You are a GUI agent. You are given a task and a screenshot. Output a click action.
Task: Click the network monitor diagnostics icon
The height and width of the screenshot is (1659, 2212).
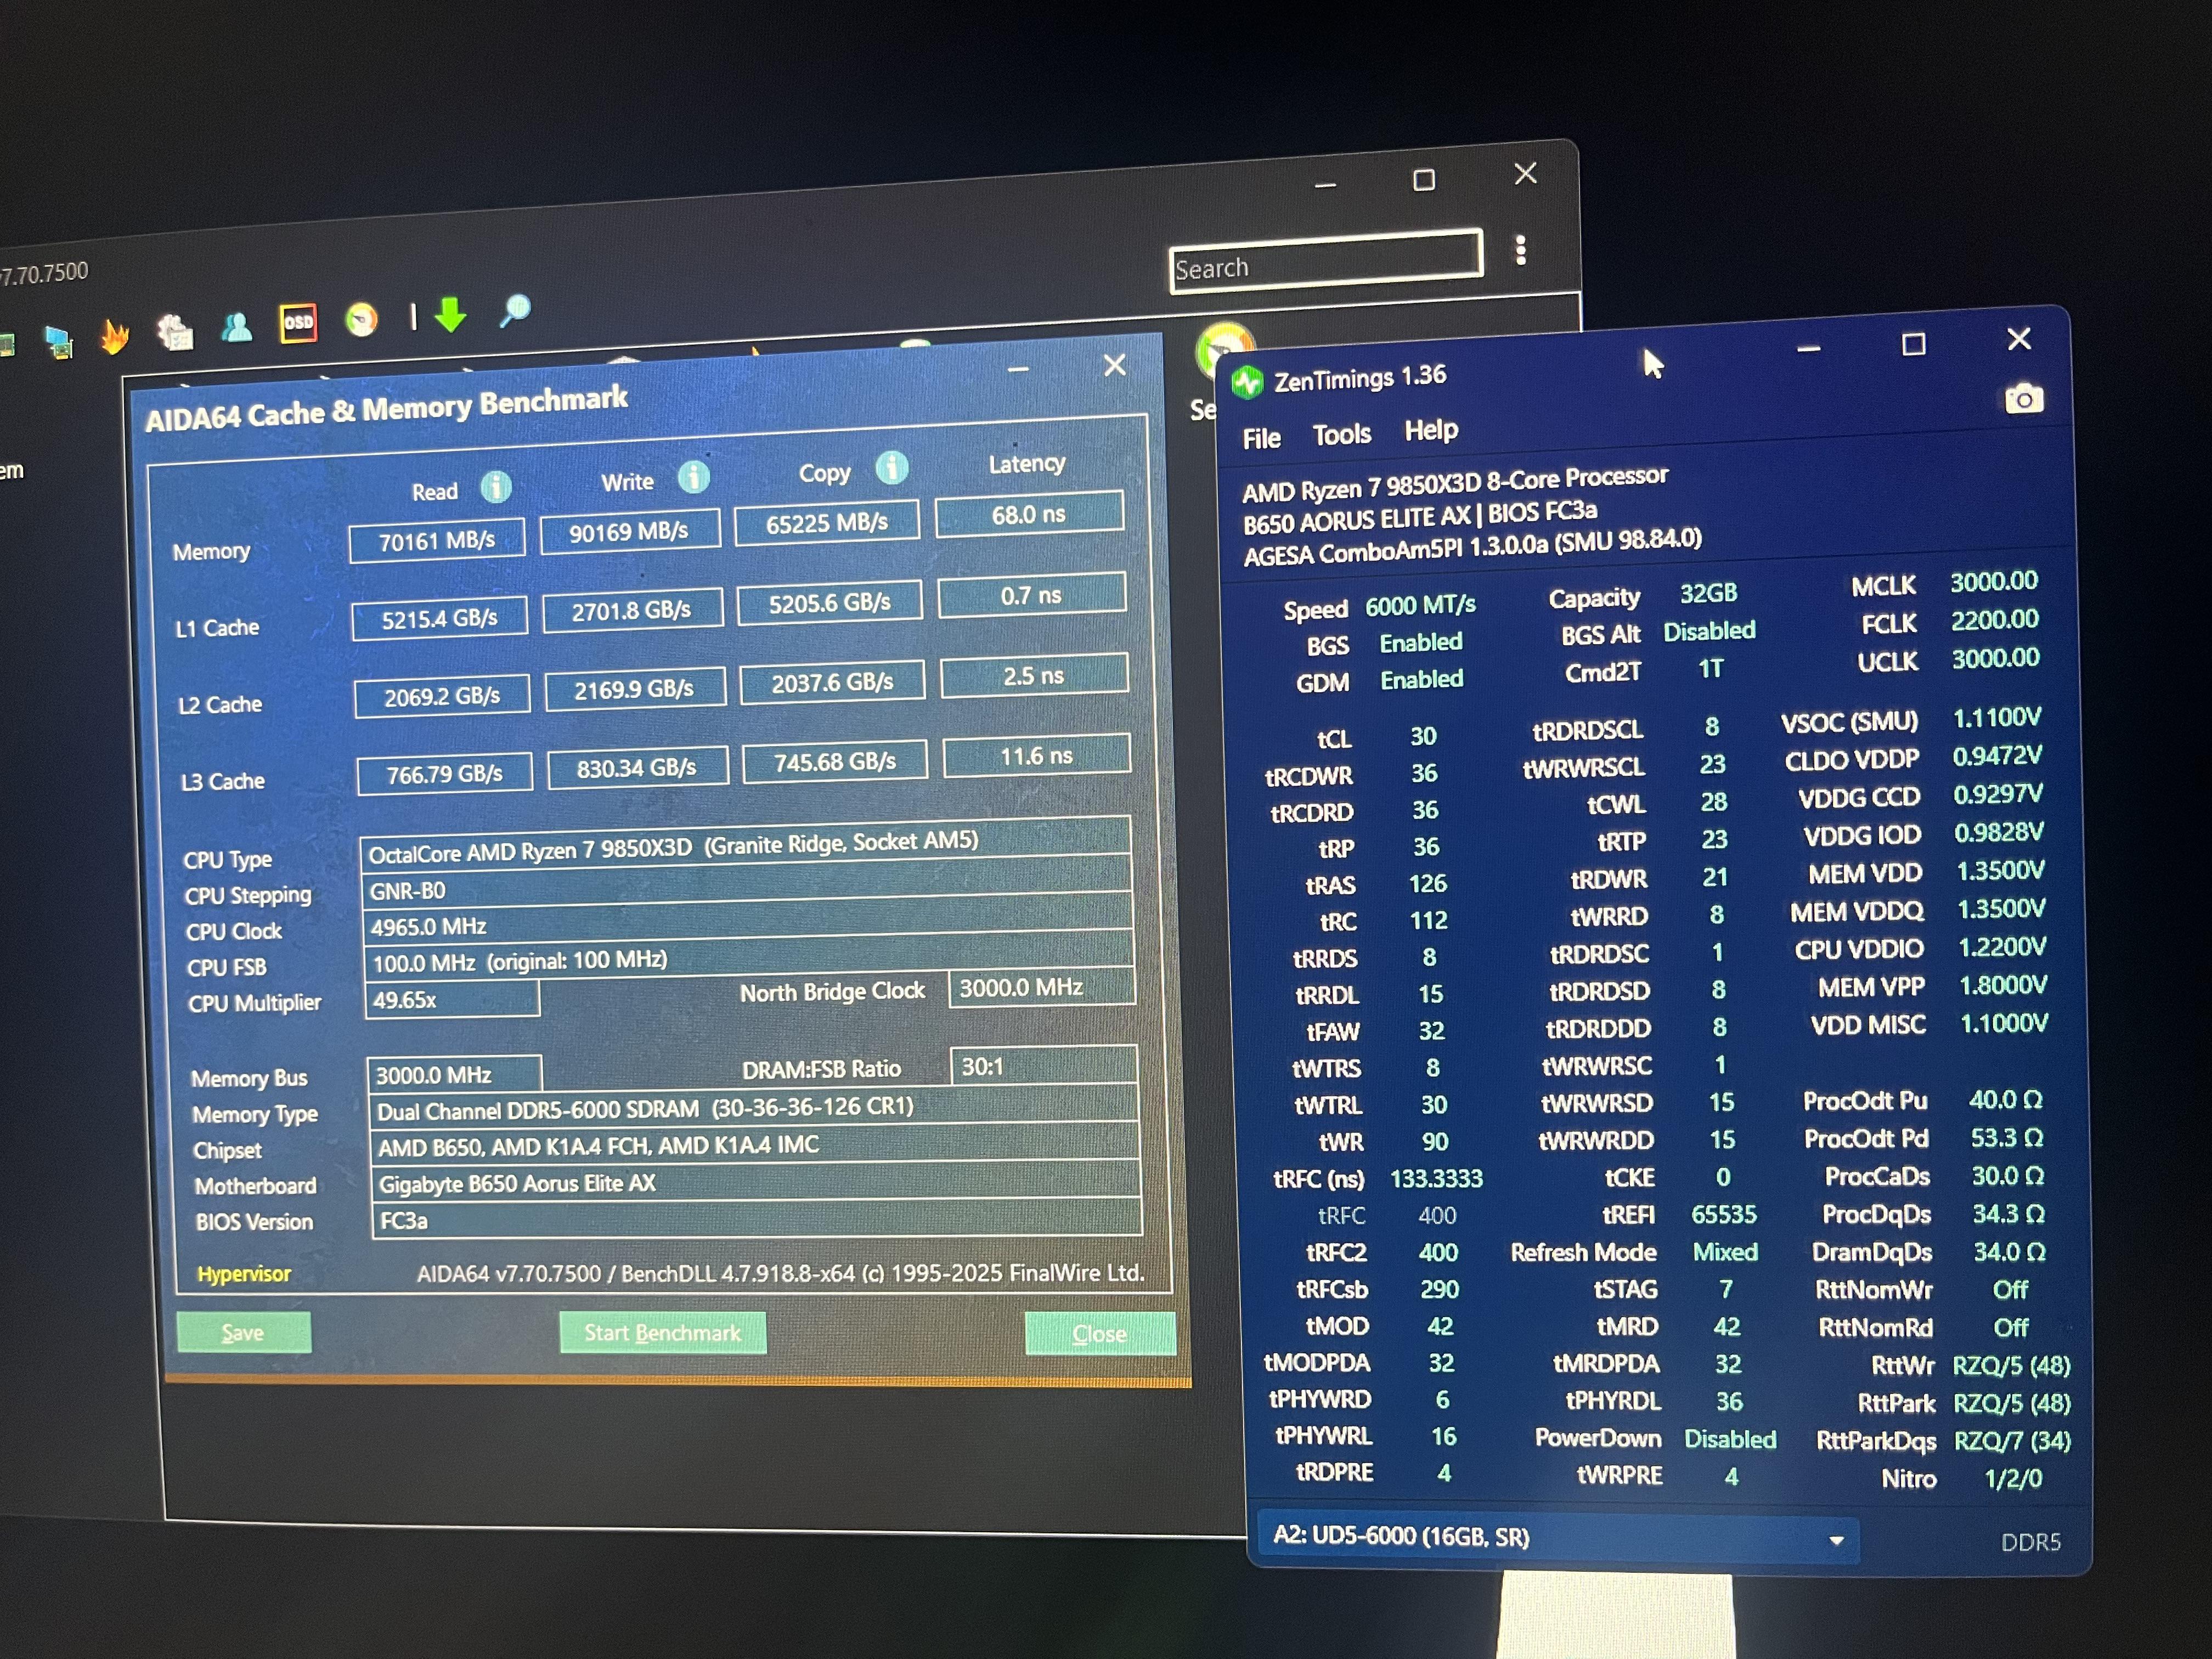click(x=60, y=342)
